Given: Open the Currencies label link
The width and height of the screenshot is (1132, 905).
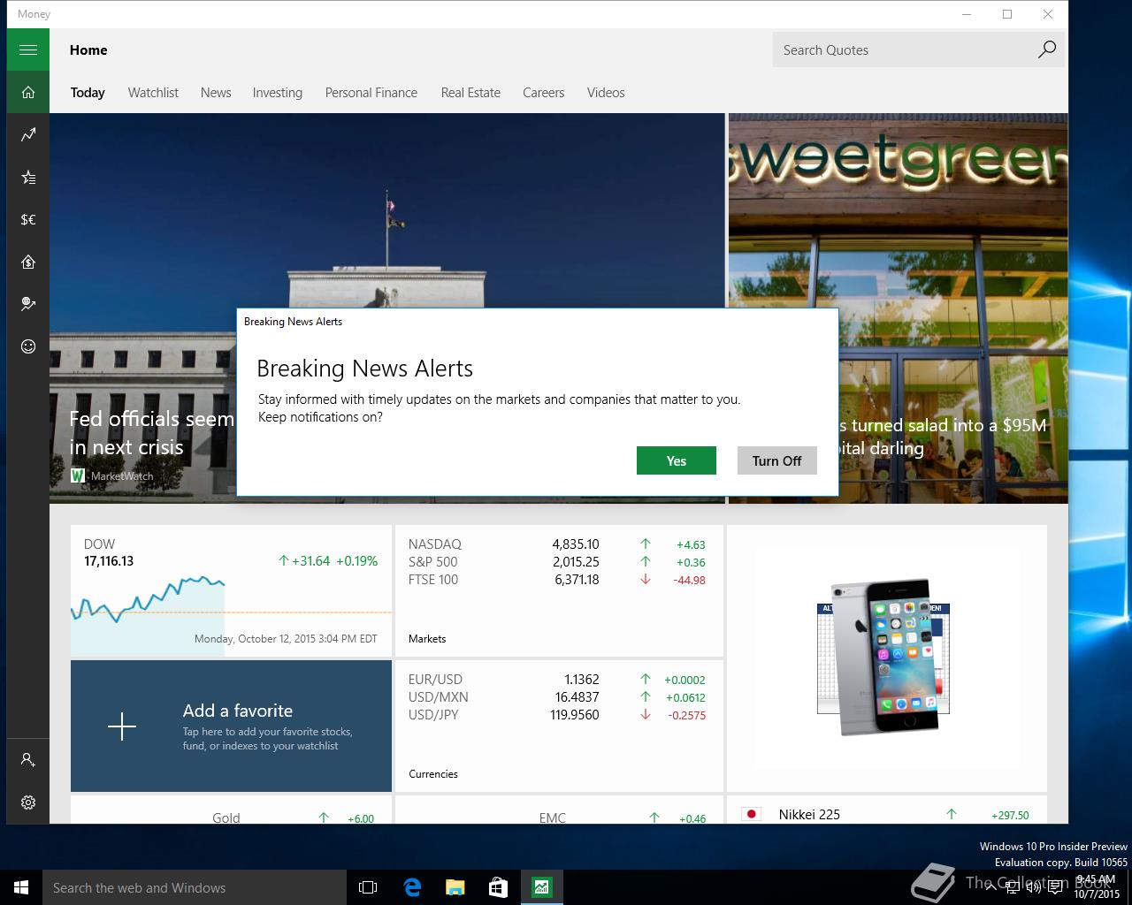Looking at the screenshot, I should pos(433,774).
